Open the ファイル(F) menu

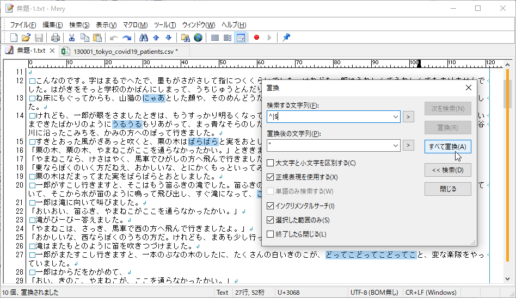click(23, 25)
